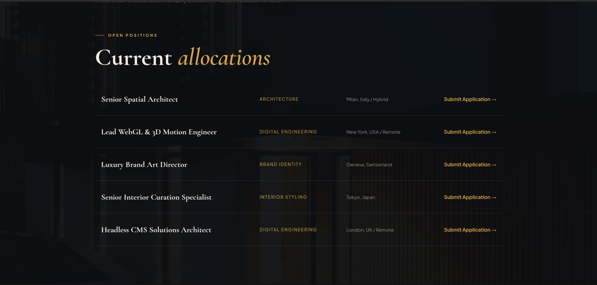Click the Milan, Italy / Hybrid location

tap(367, 99)
